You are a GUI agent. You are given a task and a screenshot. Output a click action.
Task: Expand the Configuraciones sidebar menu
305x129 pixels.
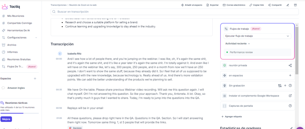36,38
